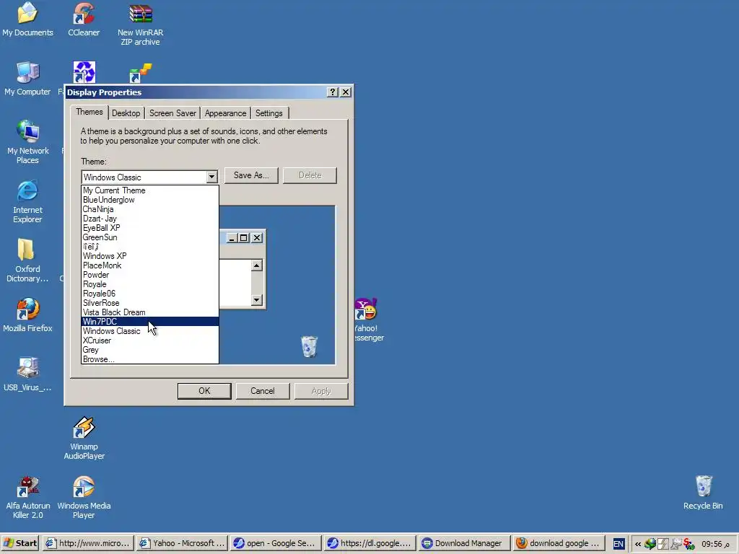
Task: Open the https://dl.google taskbar item
Action: [370, 543]
